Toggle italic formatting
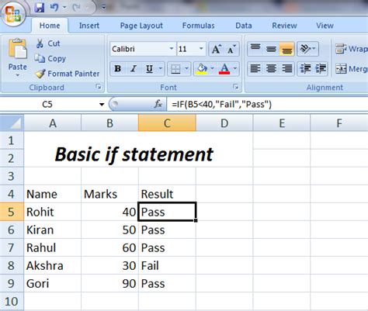 click(x=134, y=68)
